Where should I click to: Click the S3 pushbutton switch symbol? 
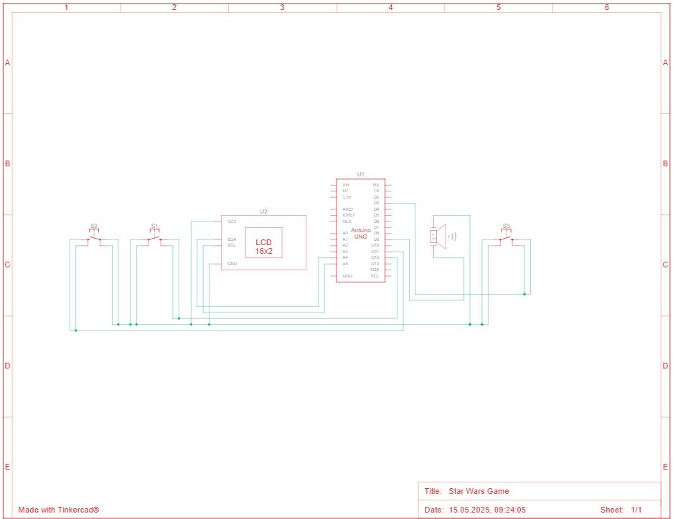[506, 239]
